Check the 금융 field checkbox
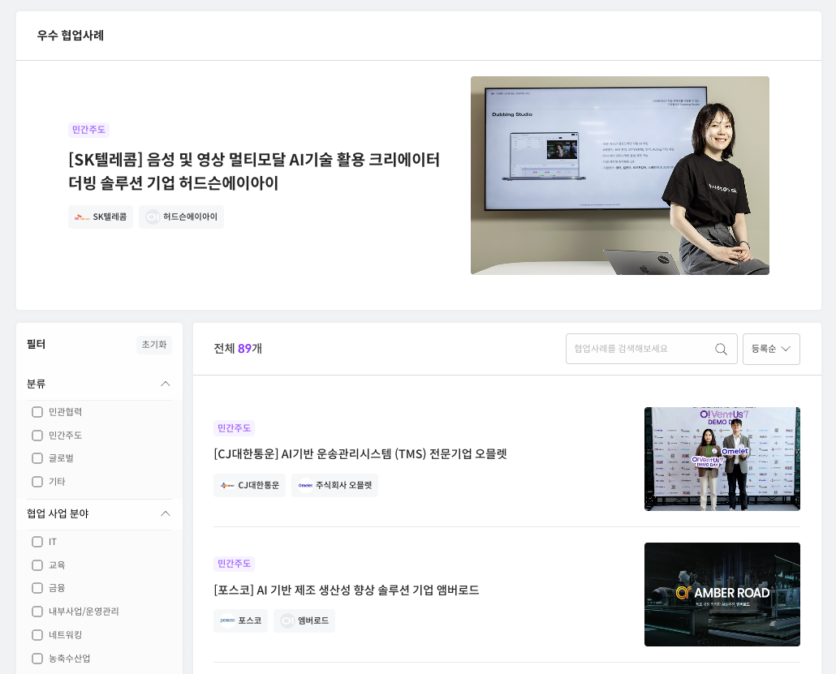This screenshot has width=836, height=674. [37, 588]
